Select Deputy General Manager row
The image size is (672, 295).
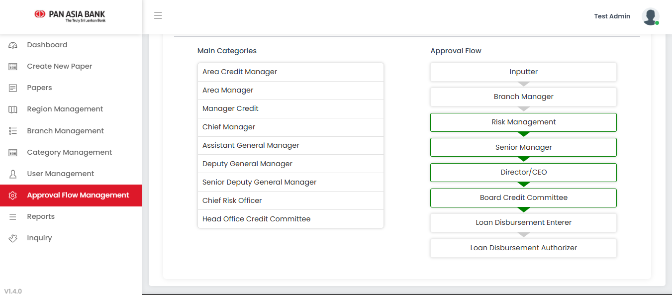click(290, 164)
